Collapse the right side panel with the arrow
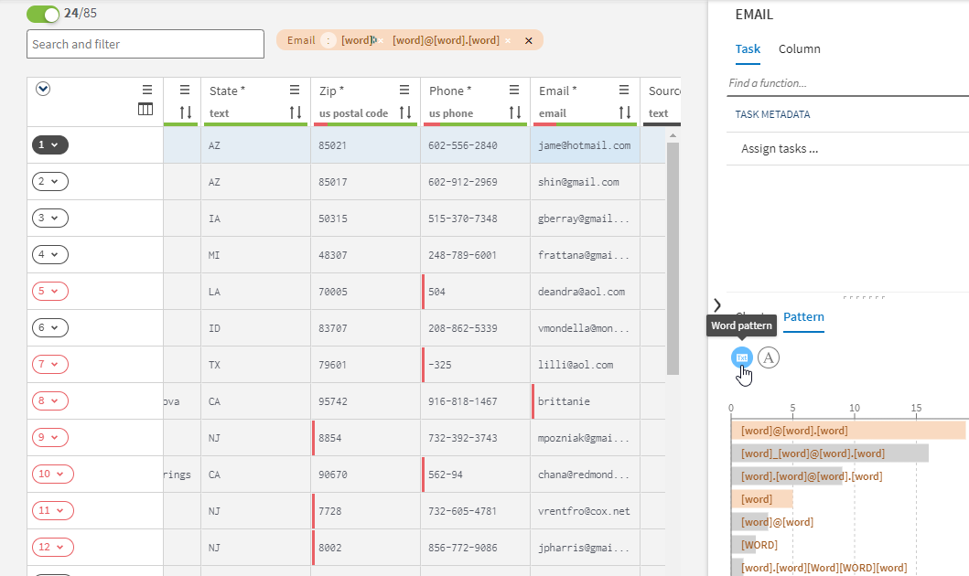Screen dimensions: 969x576 pyautogui.click(x=716, y=304)
